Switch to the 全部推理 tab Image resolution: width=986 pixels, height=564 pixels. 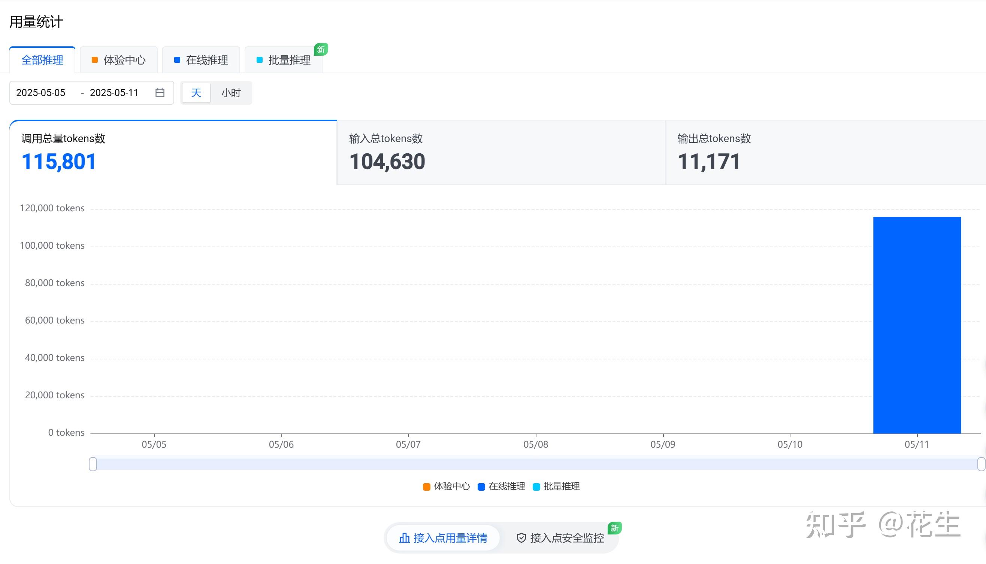(x=43, y=60)
